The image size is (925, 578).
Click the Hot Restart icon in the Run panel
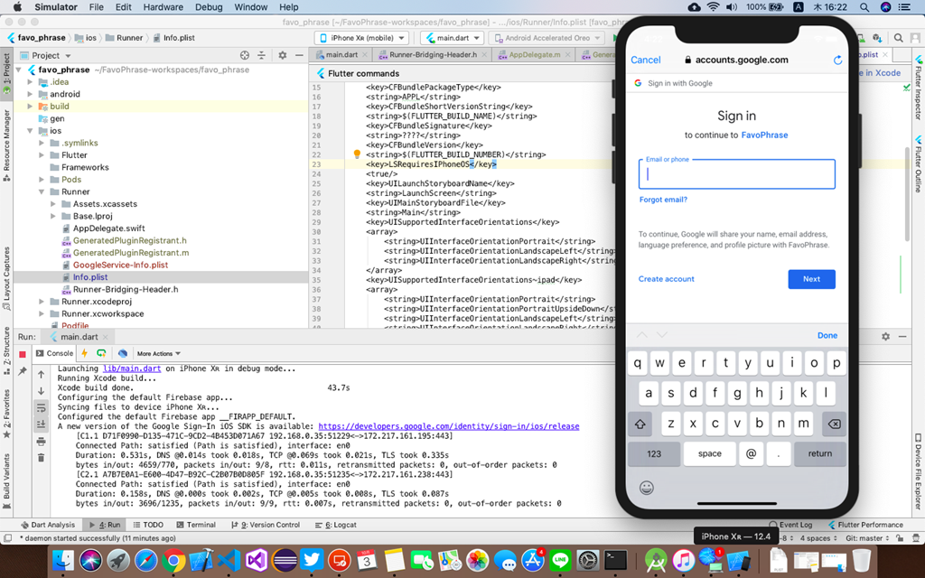pos(101,353)
